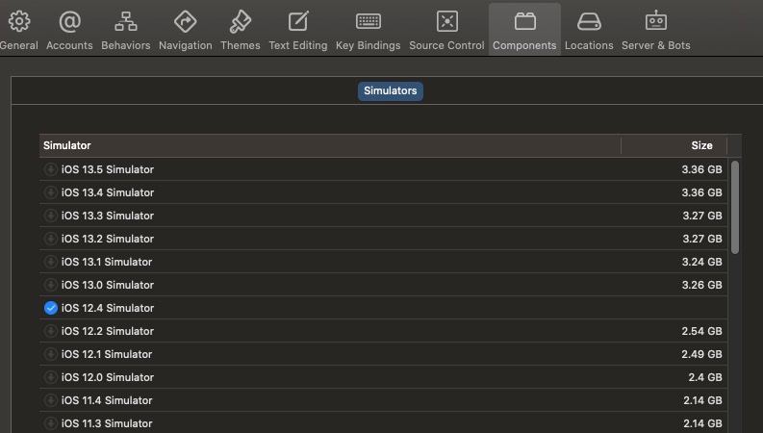Download the iOS 13.2 Simulator
Viewport: 763px width, 433px height.
pos(51,239)
